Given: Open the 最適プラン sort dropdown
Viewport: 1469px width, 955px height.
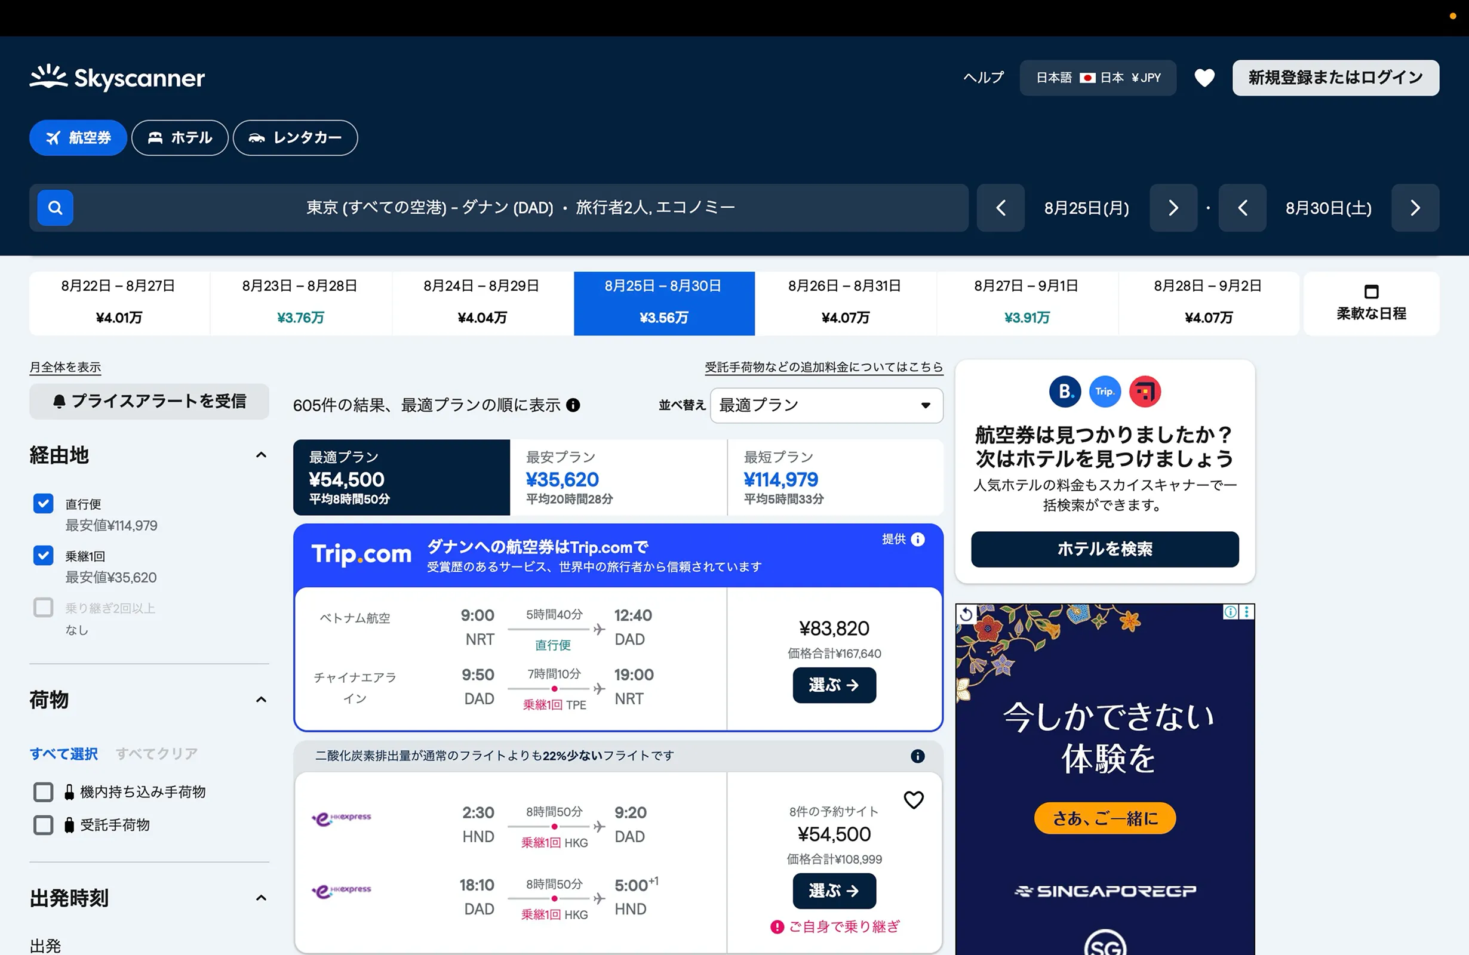Looking at the screenshot, I should (826, 405).
